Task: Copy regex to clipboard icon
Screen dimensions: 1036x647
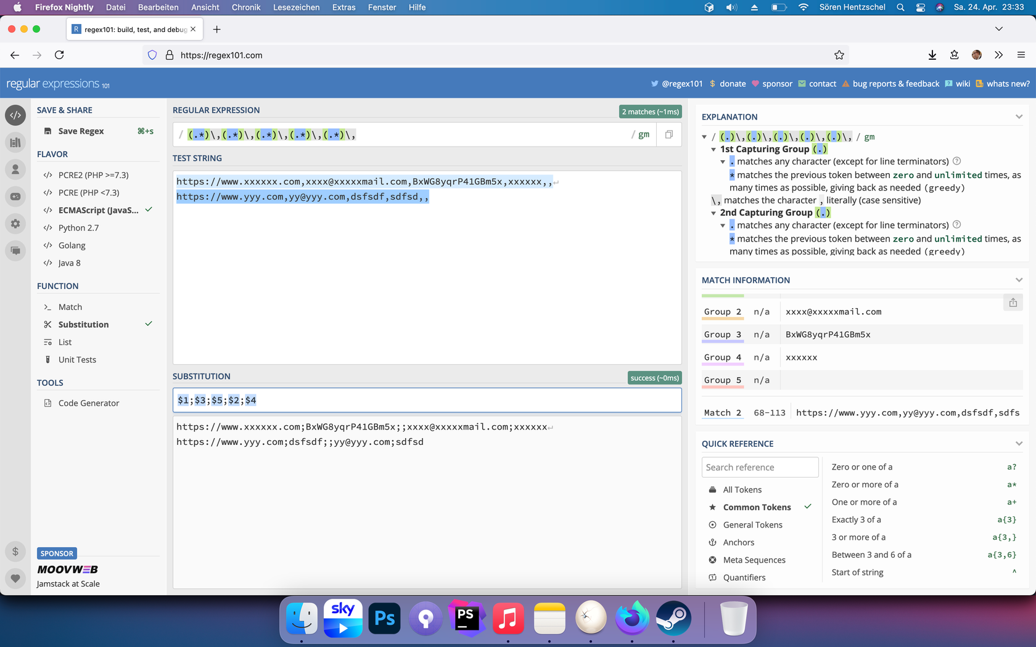Action: coord(669,134)
